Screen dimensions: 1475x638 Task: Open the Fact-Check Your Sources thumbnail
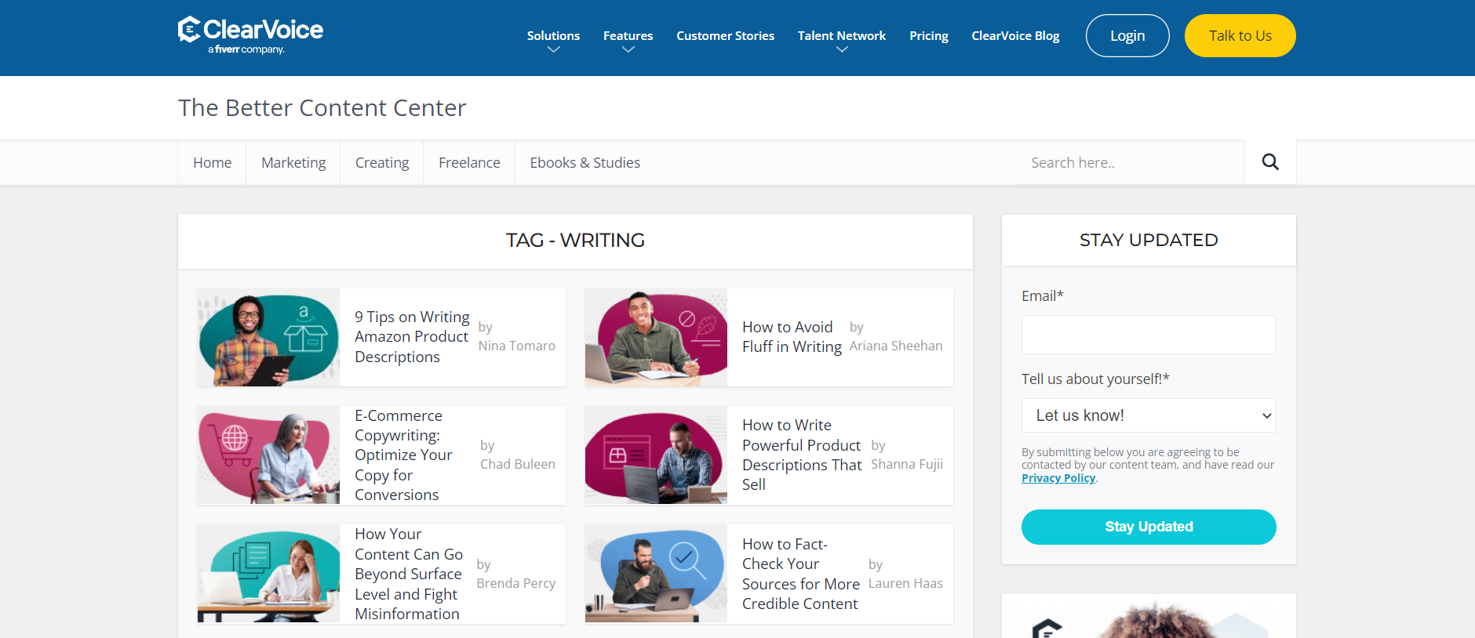tap(656, 574)
